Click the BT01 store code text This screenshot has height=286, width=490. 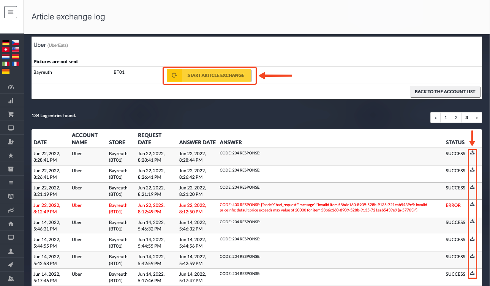(119, 72)
